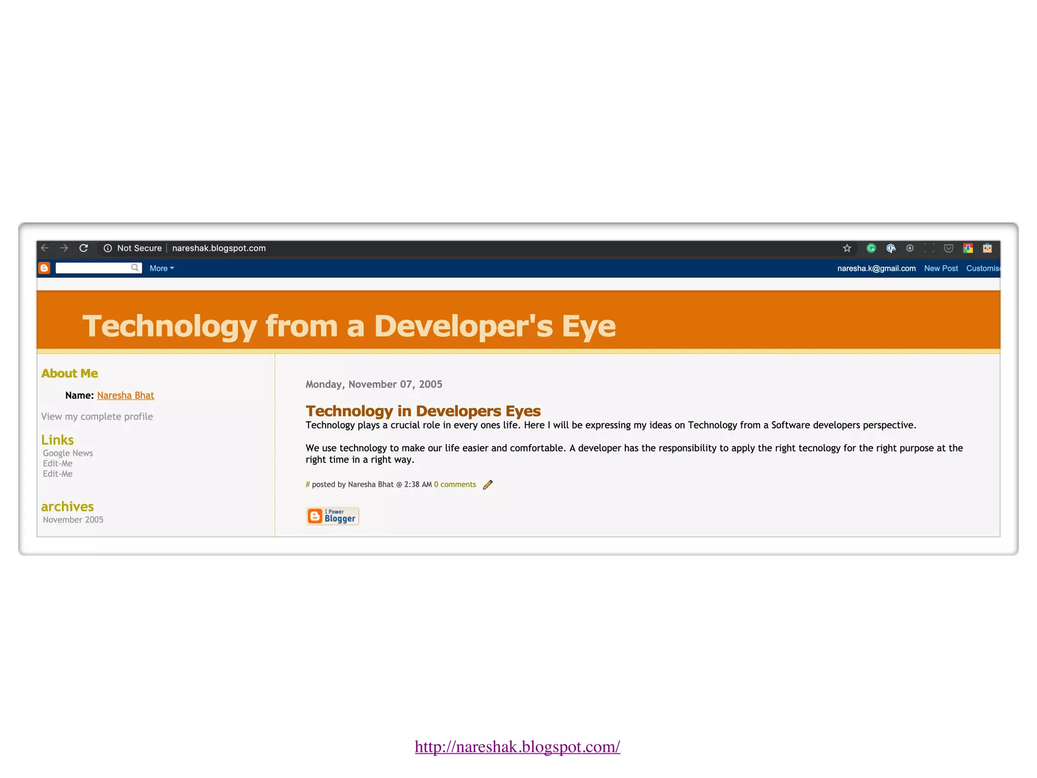Image resolution: width=1037 pixels, height=778 pixels.
Task: Open the Naresha Bhat profile link
Action: point(126,396)
